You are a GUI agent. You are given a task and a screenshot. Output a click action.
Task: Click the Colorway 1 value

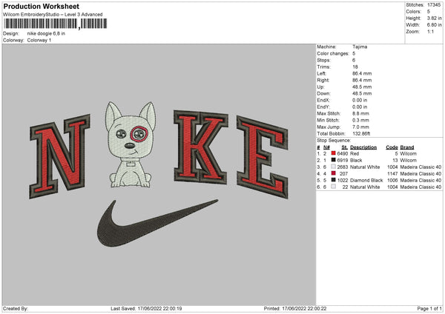coord(39,40)
